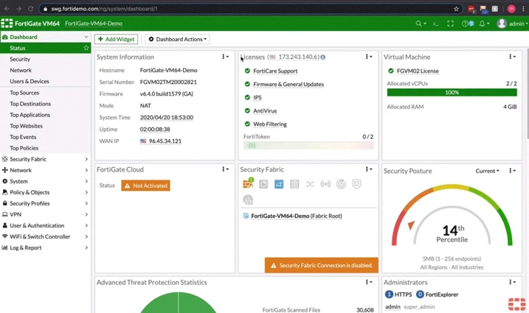Viewport: 529px width, 313px height.
Task: Click the browser address bar
Action: click(x=249, y=9)
